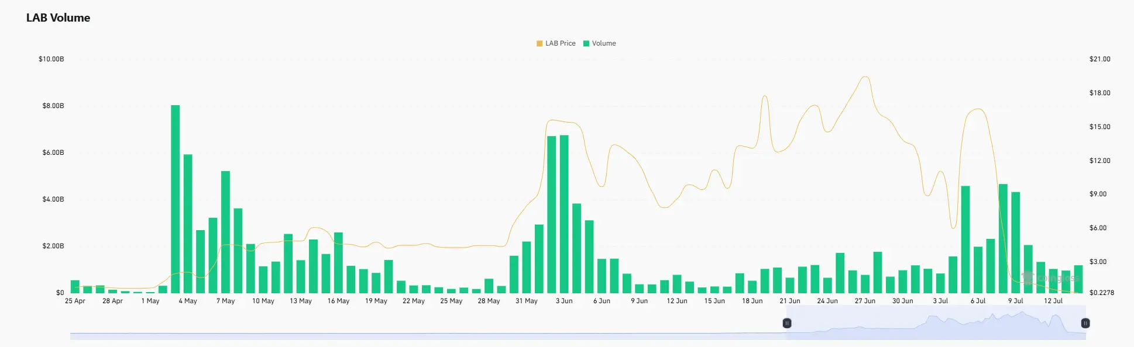Click the LAB Volume chart title
The image size is (1134, 347).
point(58,18)
